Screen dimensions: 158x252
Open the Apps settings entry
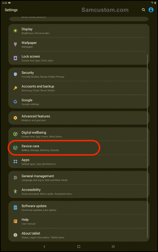click(79, 162)
